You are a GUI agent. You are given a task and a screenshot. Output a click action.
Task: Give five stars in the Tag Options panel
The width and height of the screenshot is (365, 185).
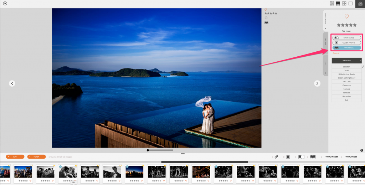point(355,25)
